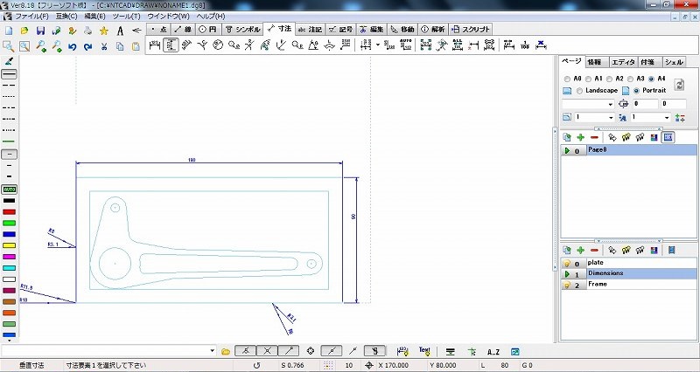700x372 pixels.
Task: Click the yellow star icon
Action: [x=104, y=30]
